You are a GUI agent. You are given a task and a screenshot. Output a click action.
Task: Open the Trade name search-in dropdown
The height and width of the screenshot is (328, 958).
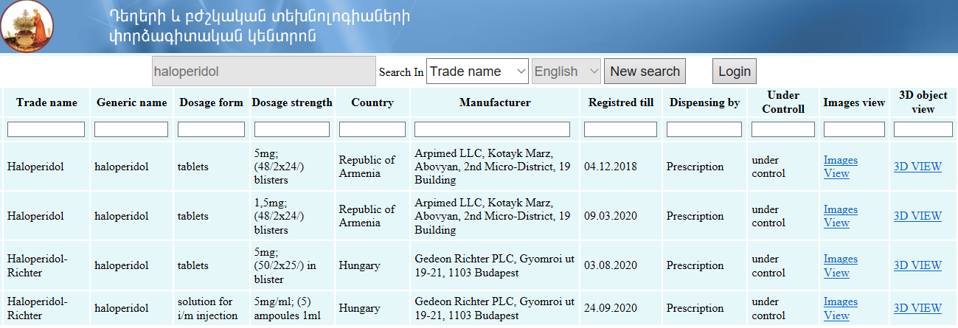[x=478, y=71]
